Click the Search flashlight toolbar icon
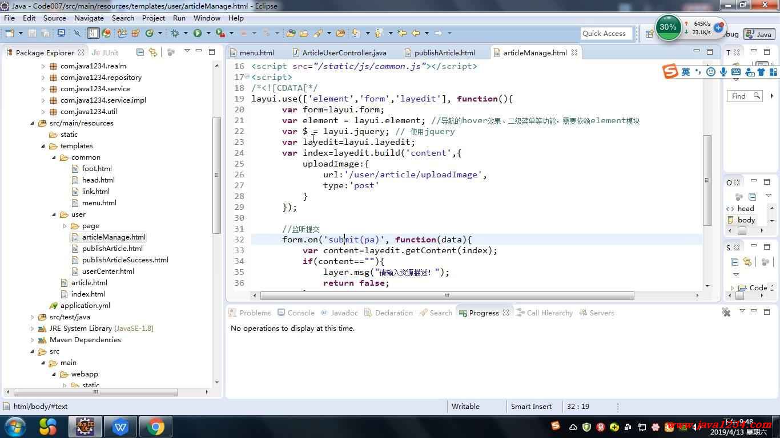The height and width of the screenshot is (438, 780). click(x=319, y=33)
